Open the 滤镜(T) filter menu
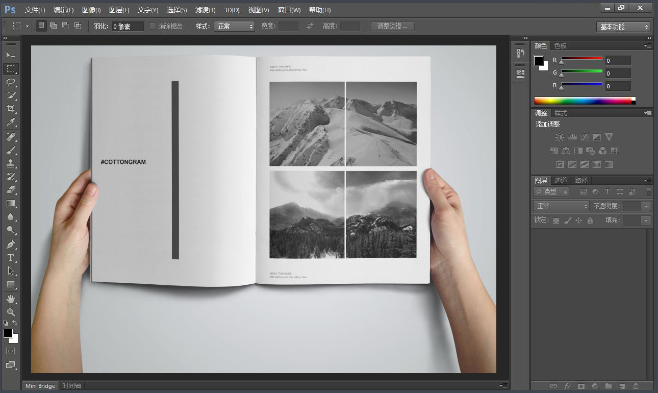Image resolution: width=658 pixels, height=393 pixels. click(205, 10)
